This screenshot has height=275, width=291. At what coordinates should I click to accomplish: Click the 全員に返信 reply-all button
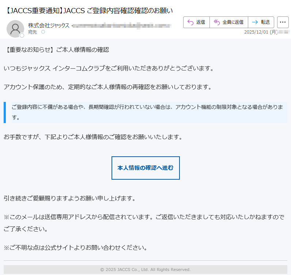coord(228,22)
